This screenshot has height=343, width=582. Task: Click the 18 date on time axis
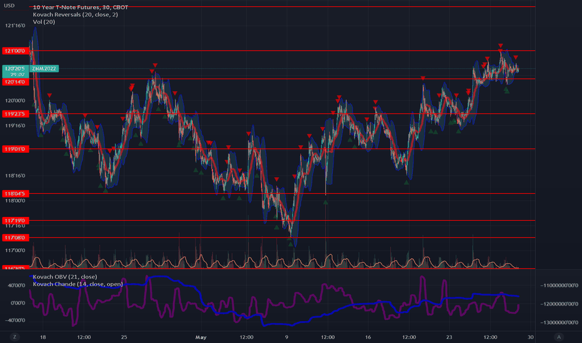pos(43,337)
